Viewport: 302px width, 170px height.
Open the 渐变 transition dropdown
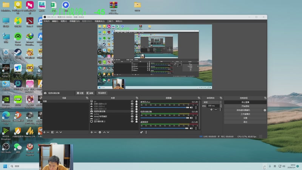click(x=212, y=102)
